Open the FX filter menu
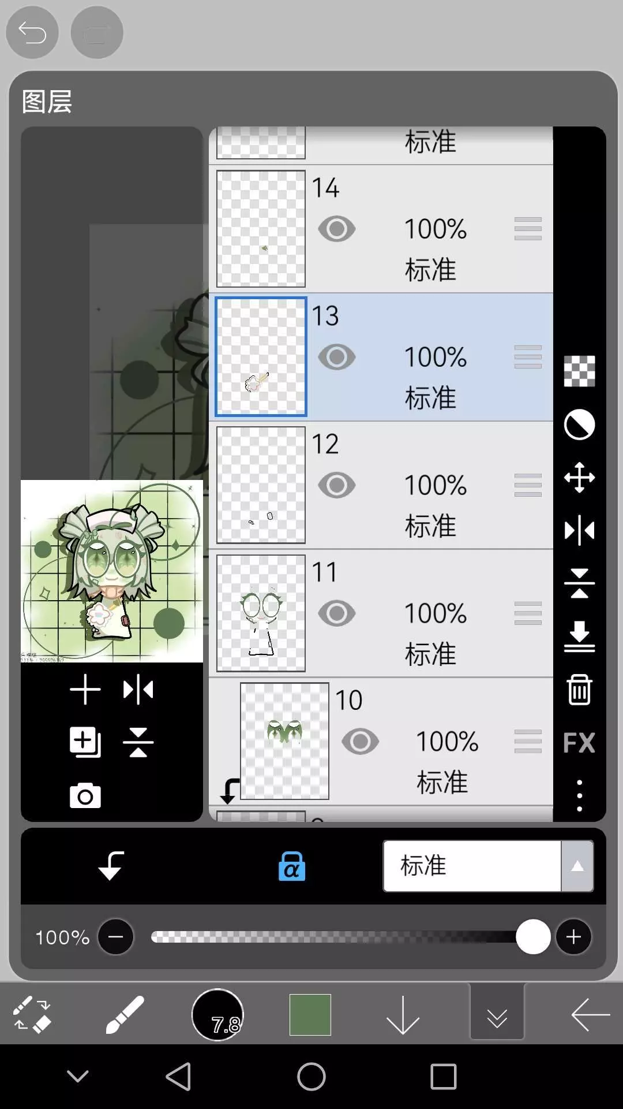623x1109 pixels. [x=579, y=743]
